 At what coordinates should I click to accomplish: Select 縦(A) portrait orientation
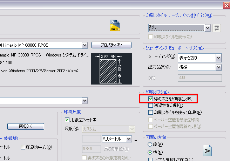click(x=150, y=145)
